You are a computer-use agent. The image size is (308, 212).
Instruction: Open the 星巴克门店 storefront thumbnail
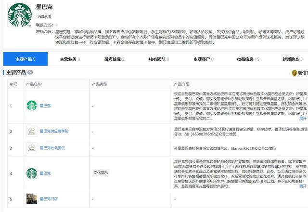click(x=32, y=199)
